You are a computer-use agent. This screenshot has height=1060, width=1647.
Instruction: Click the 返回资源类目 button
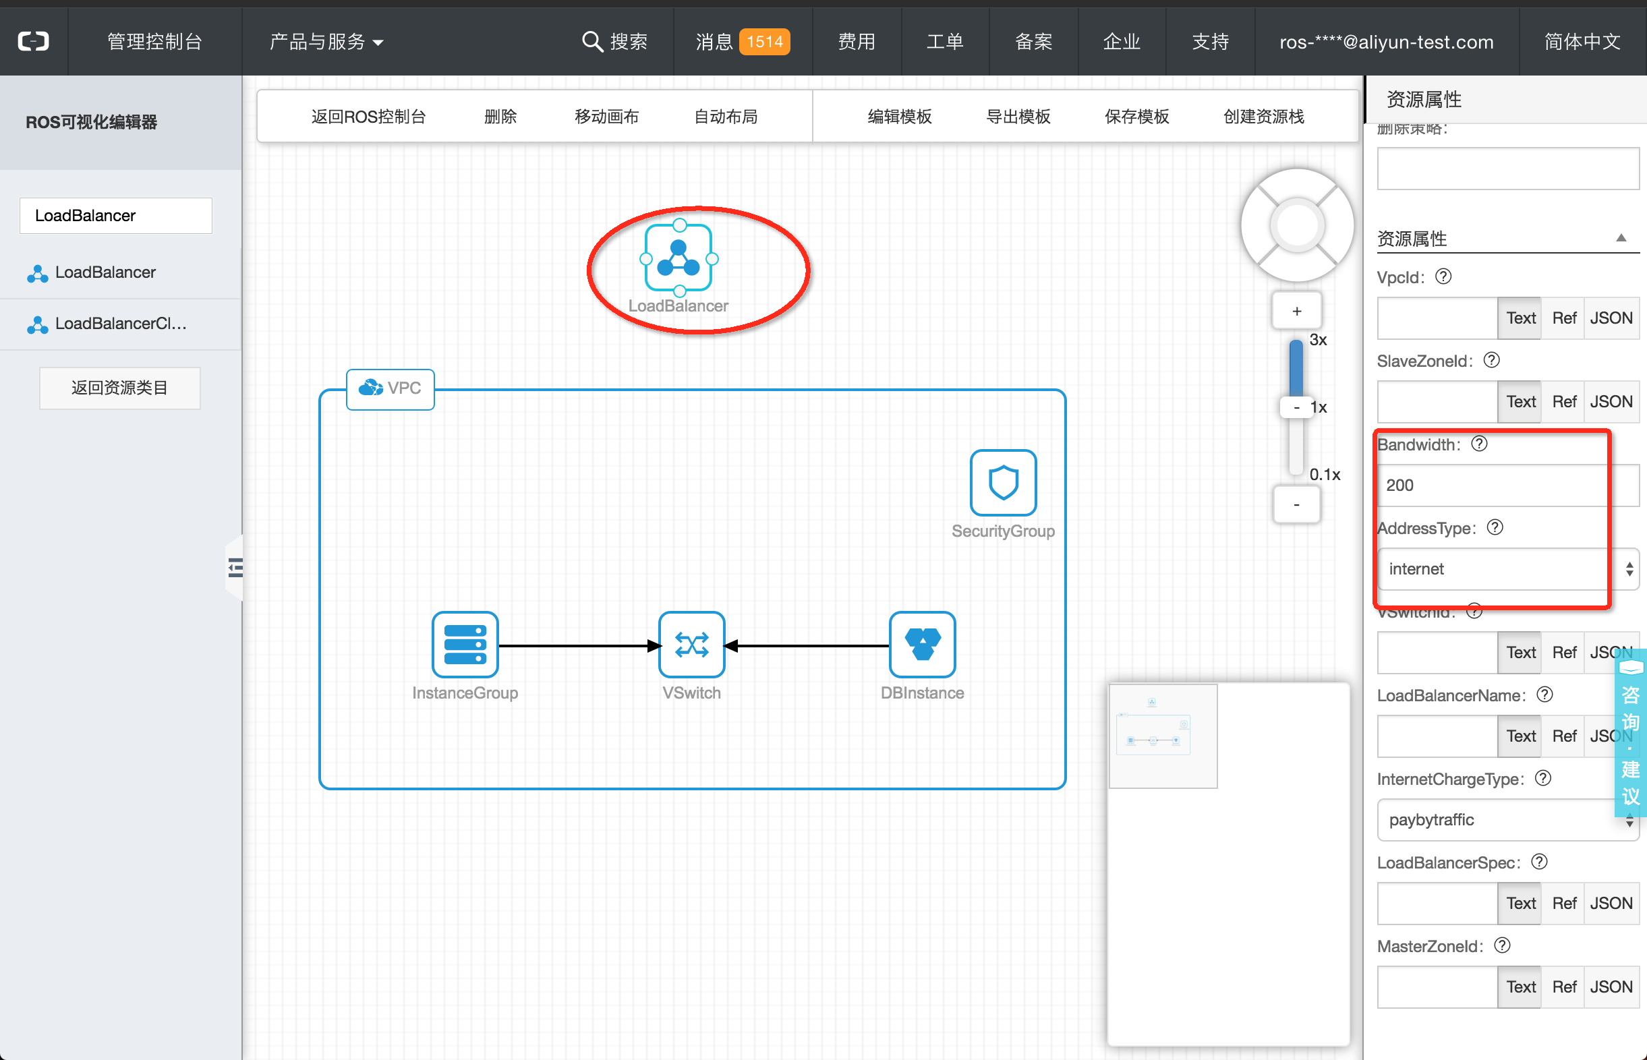tap(120, 388)
